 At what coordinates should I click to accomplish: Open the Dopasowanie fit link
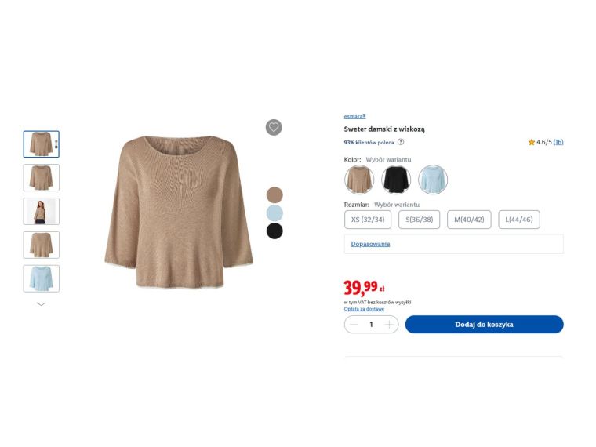point(370,244)
